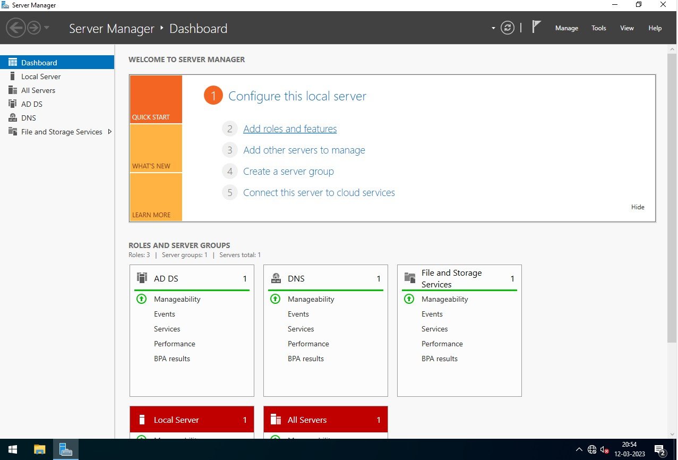Open Events in the AD DS tile

coord(165,314)
